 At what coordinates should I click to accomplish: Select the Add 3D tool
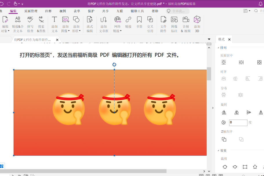[x=197, y=24]
